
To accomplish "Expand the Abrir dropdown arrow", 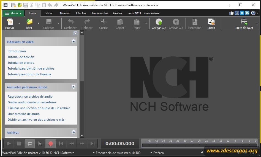I will coord(39,23).
